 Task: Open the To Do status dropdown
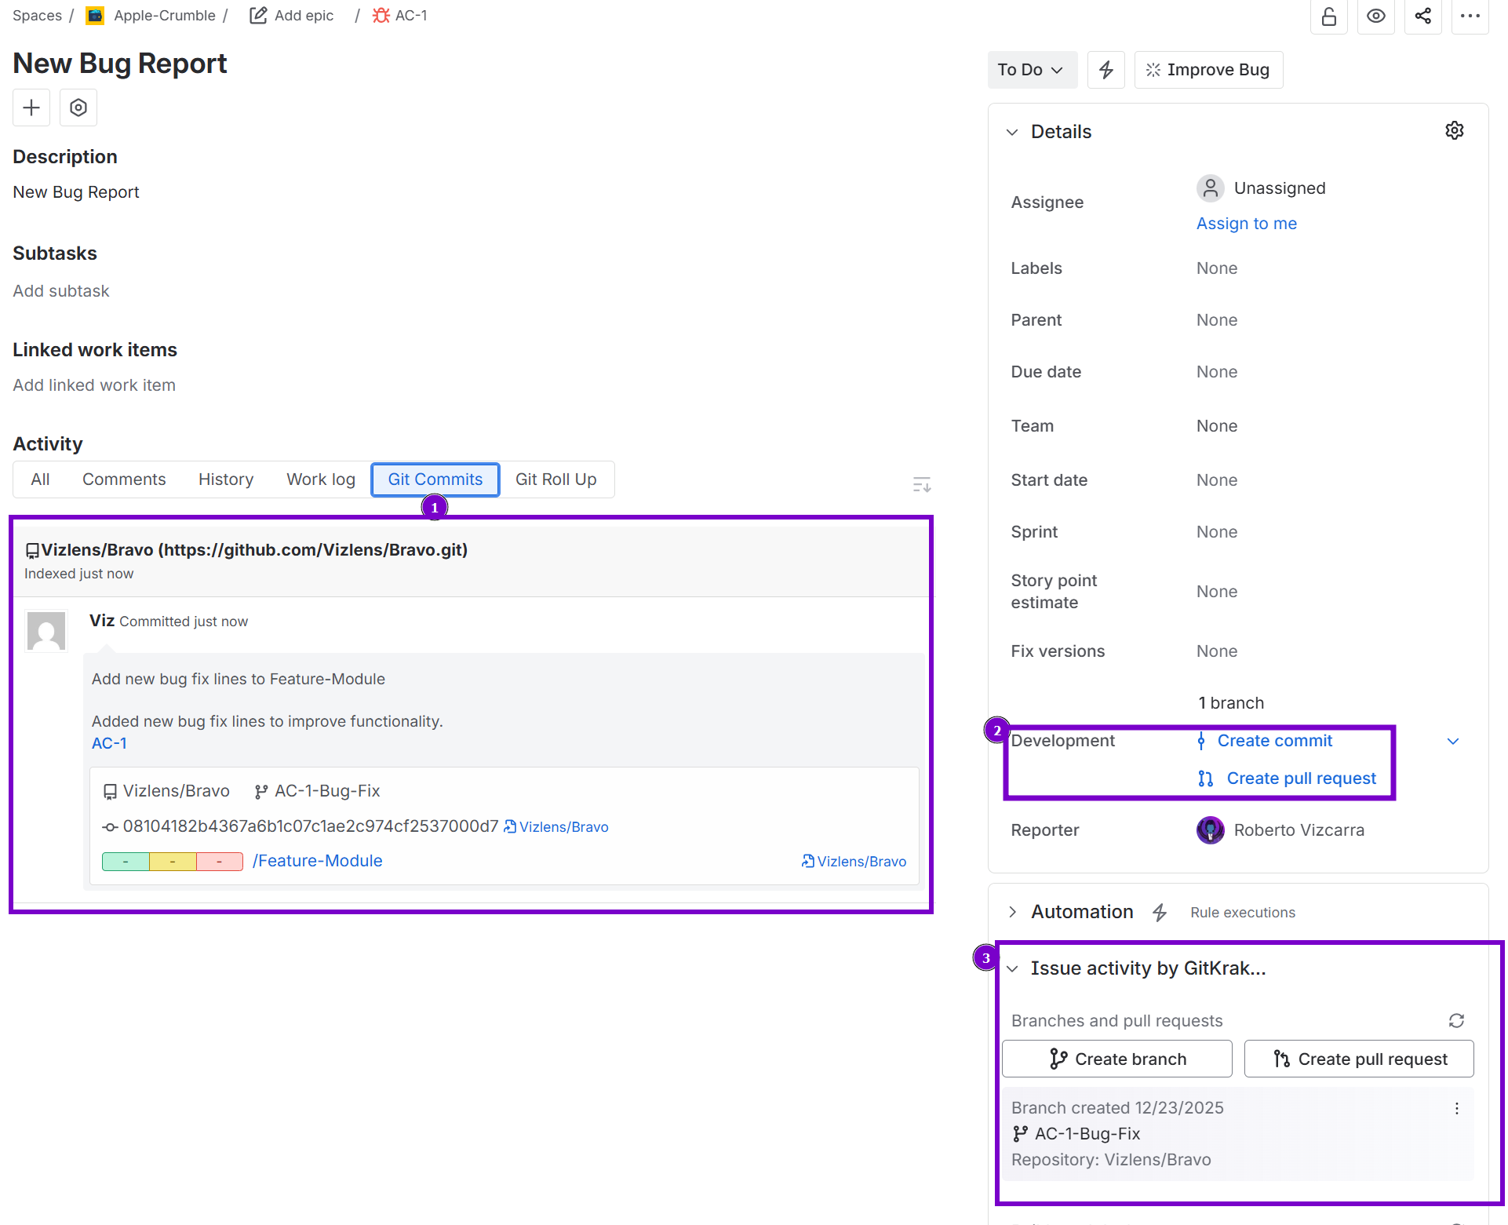click(1031, 70)
